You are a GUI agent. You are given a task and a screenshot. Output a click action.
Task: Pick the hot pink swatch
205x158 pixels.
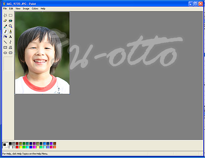click(x=51, y=147)
